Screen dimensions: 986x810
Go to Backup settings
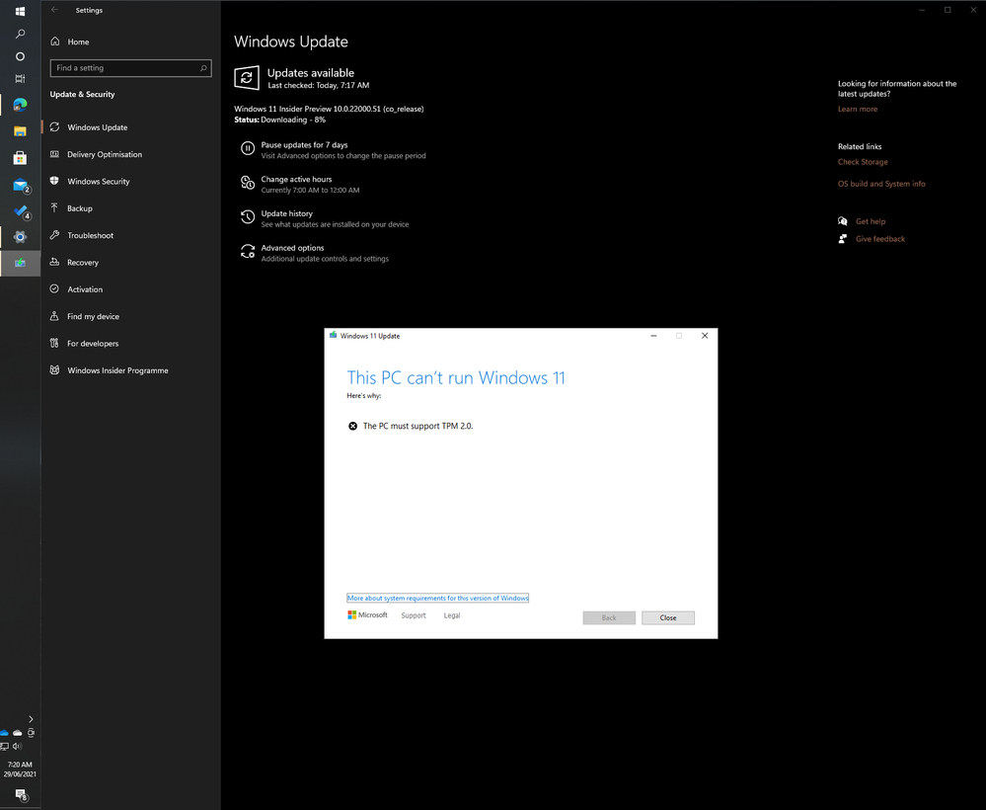pos(131,208)
